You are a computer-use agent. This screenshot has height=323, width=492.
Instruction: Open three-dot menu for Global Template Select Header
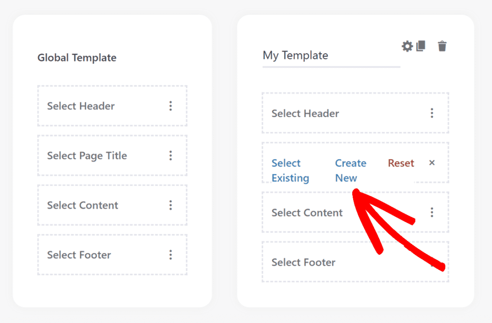(x=171, y=106)
